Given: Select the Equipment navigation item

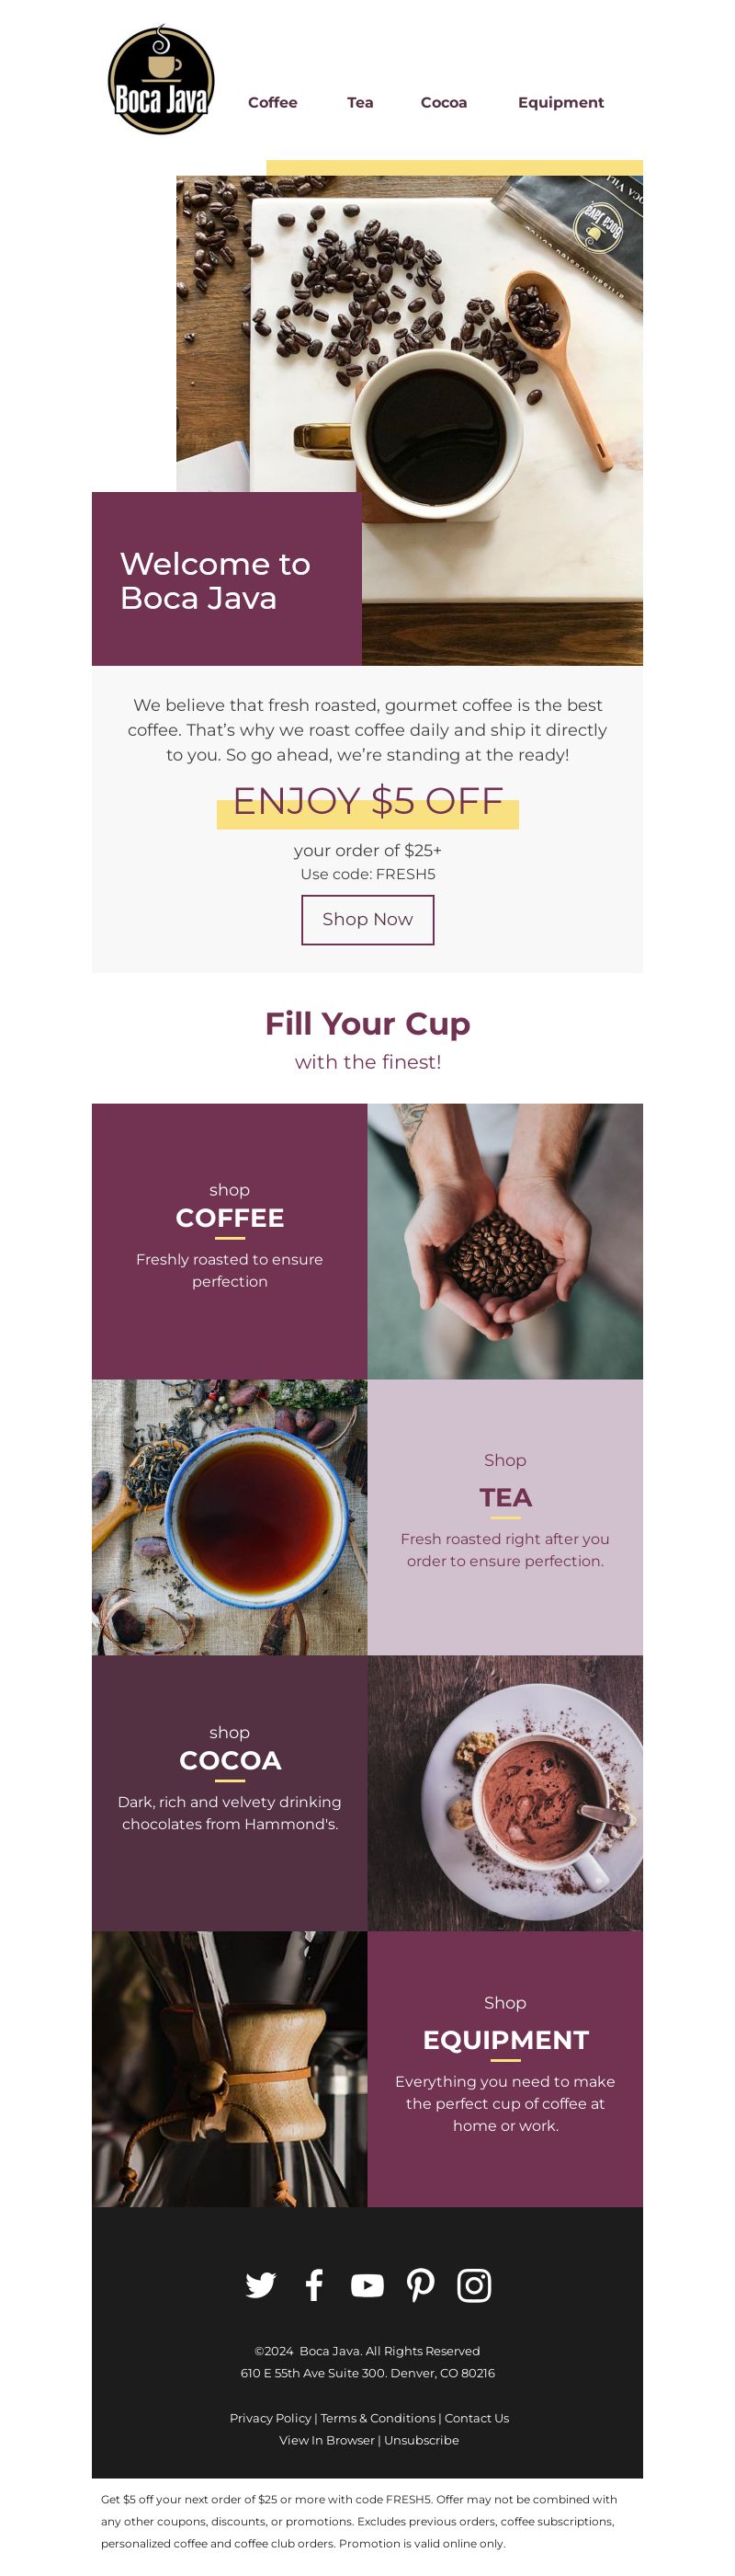Looking at the screenshot, I should pos(560,102).
